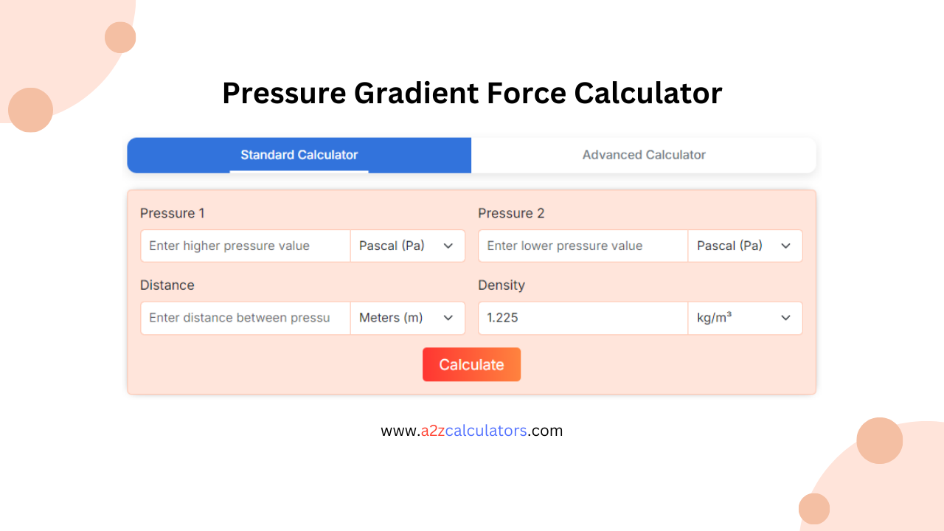Select the distance between pressures input
The width and height of the screenshot is (944, 531).
click(x=245, y=318)
